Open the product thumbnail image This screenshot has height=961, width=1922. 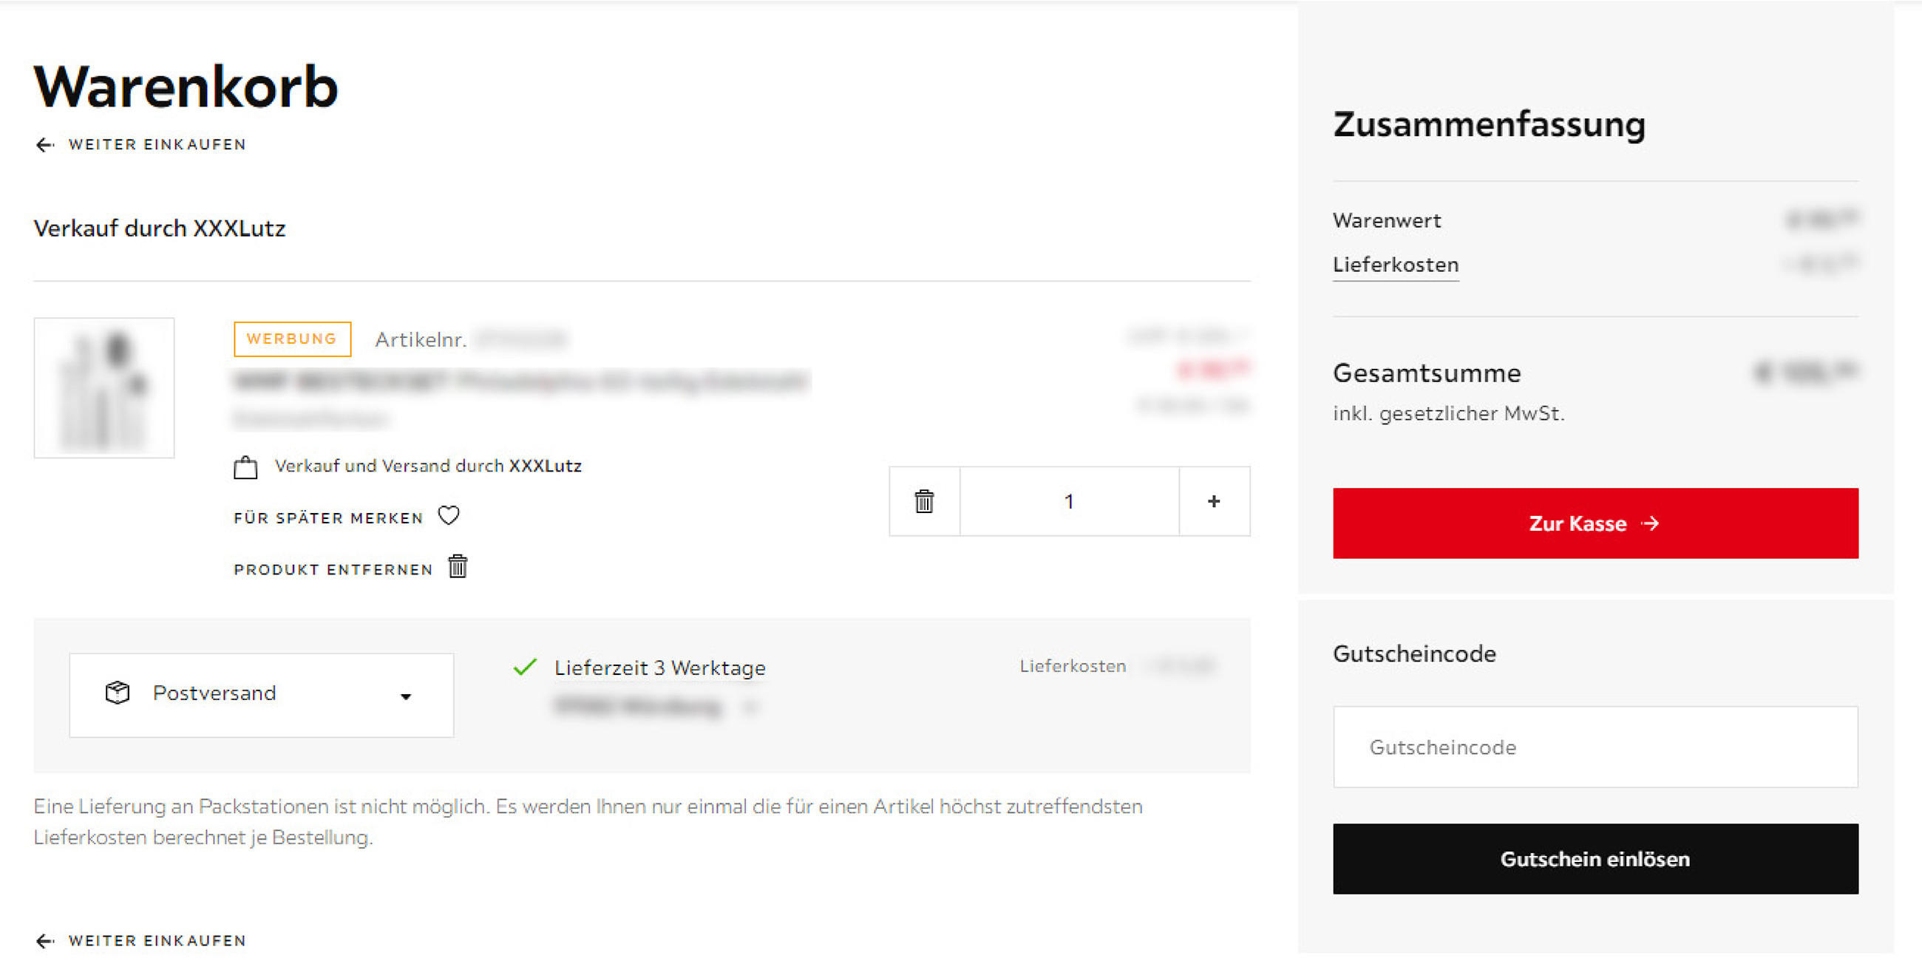coord(103,388)
